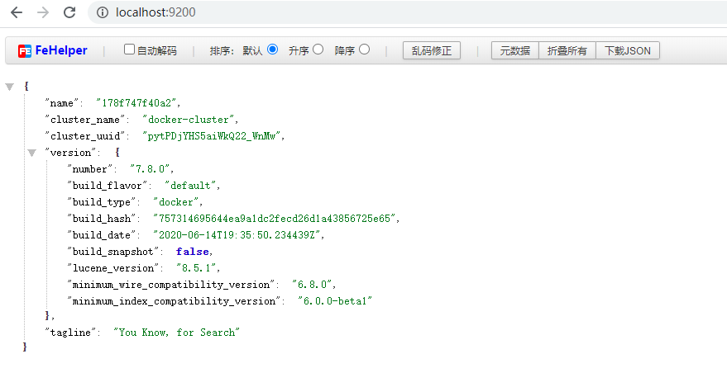The height and width of the screenshot is (387, 727).
Task: Click the "build_flavor" key
Action: 107,186
